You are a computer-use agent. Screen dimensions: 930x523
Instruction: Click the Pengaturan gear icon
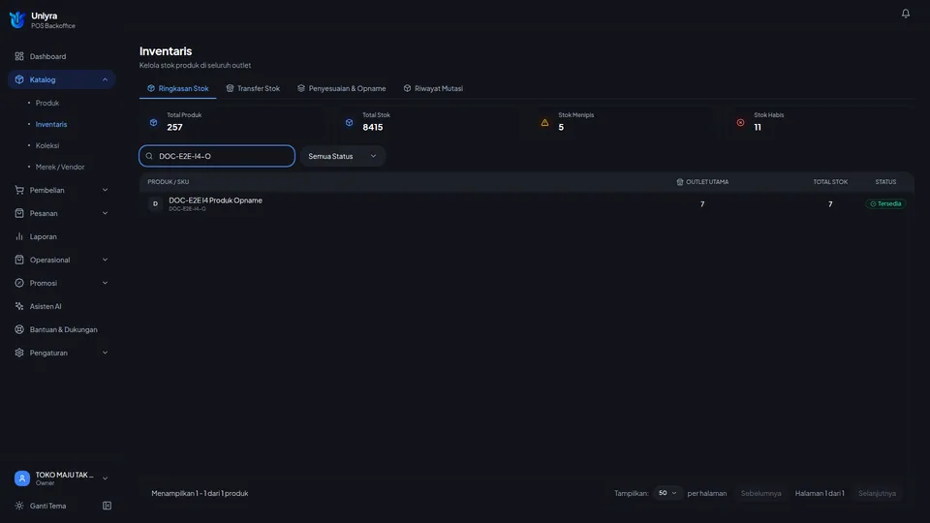tap(19, 353)
